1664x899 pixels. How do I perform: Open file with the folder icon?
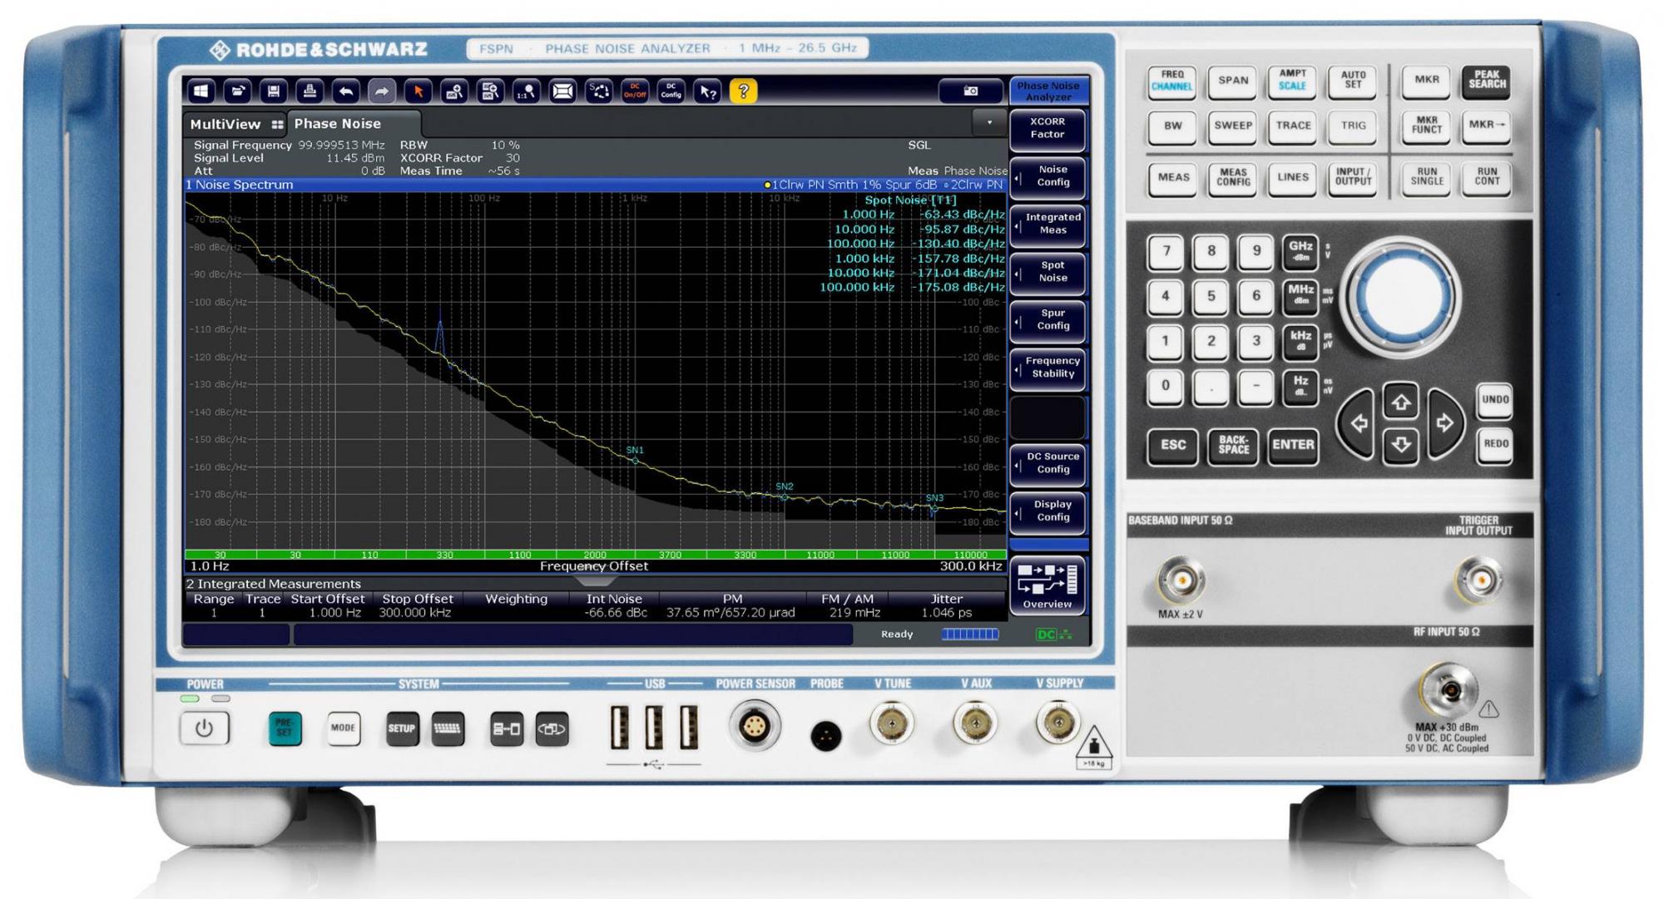click(237, 91)
